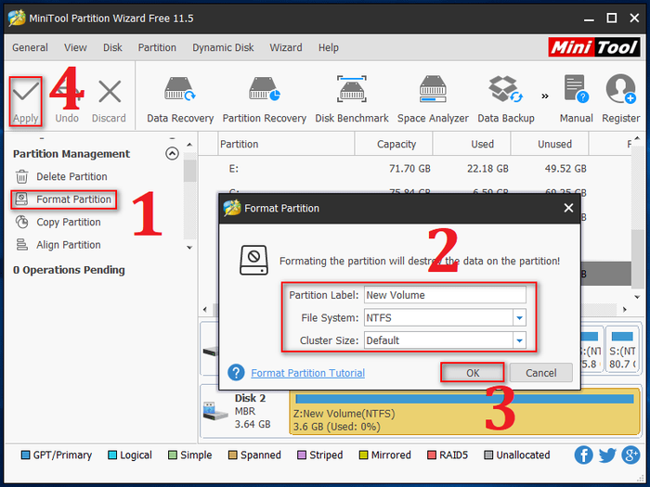Open the Facebook share icon
This screenshot has height=487, width=650.
click(x=583, y=455)
